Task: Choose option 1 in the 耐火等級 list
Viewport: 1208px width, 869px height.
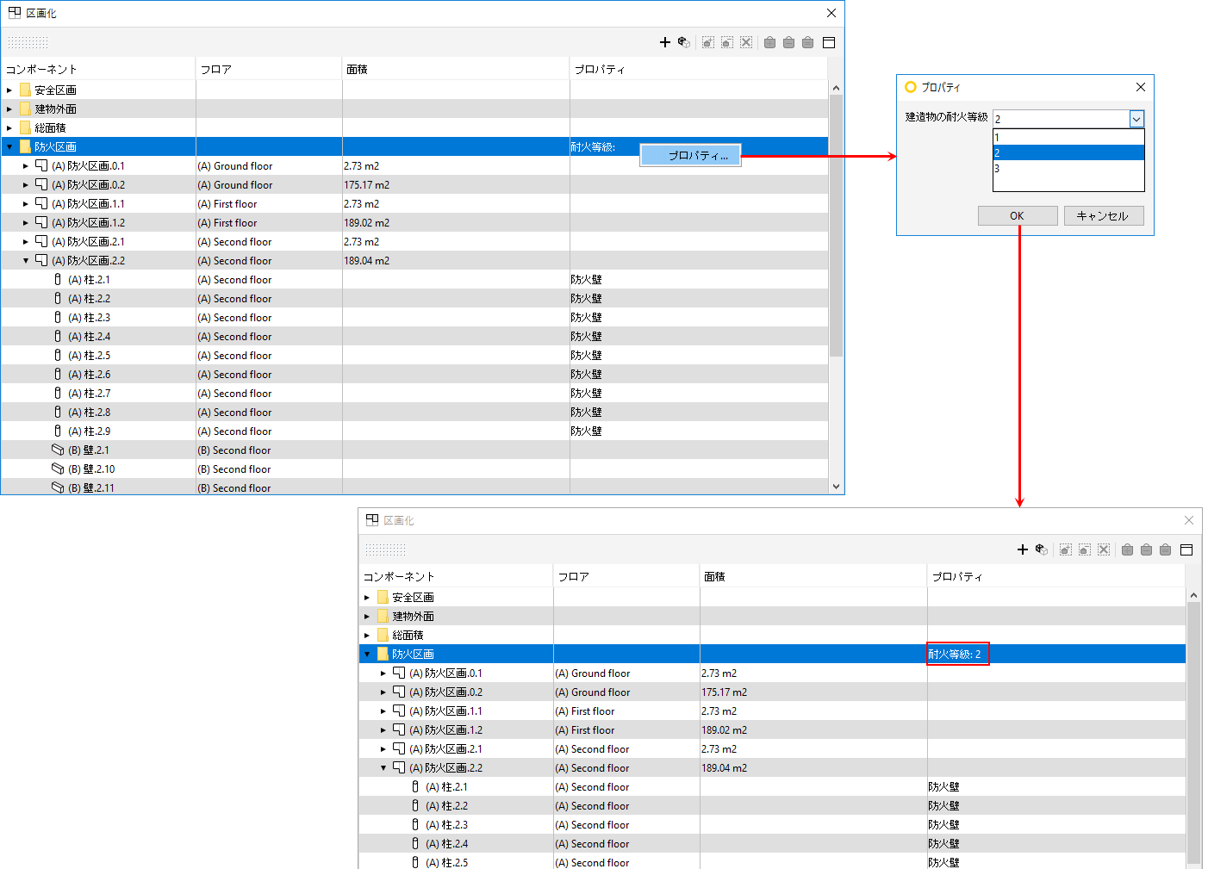Action: point(1068,137)
